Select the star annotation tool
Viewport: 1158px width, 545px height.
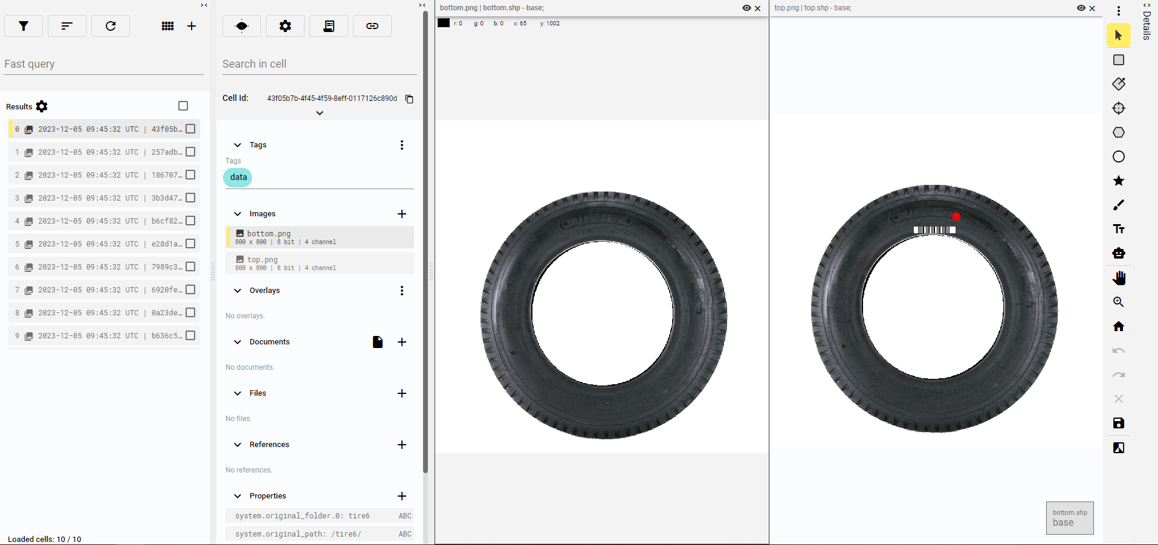[1118, 181]
